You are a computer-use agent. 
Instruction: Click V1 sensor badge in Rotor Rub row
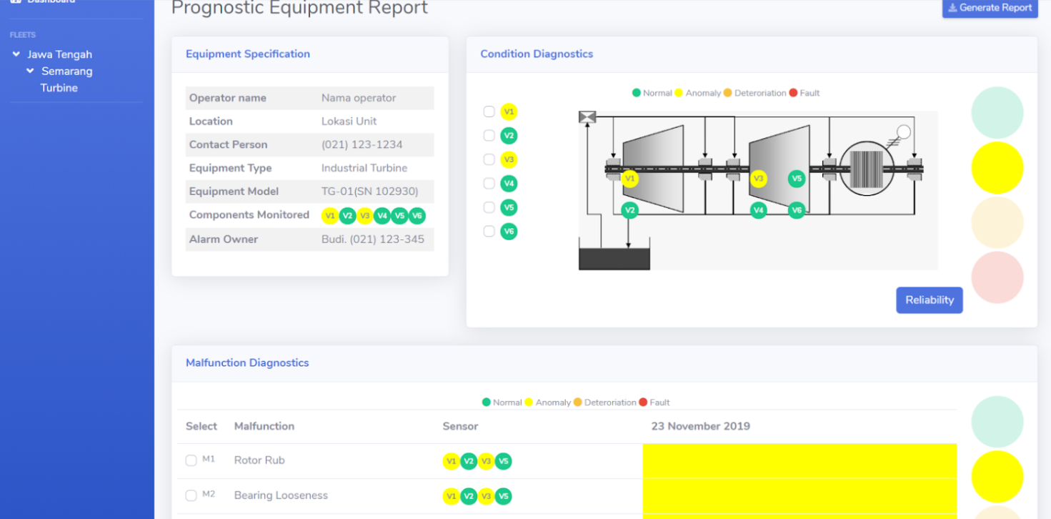(451, 461)
